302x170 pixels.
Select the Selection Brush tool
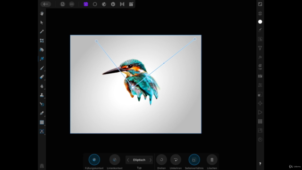click(42, 50)
